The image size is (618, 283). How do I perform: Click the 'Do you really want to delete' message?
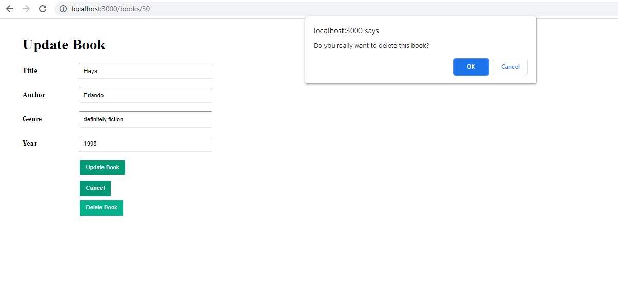tap(371, 45)
